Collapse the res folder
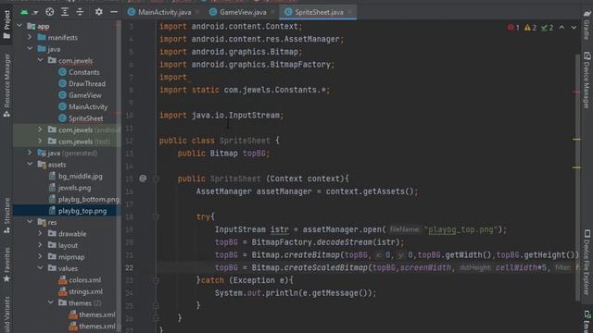Image resolution: width=593 pixels, height=333 pixels. (30, 222)
